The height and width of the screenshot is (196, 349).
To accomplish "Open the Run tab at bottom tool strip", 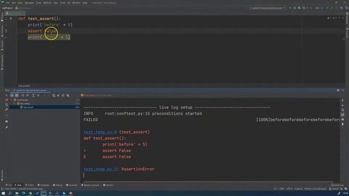I will [x=18, y=185].
